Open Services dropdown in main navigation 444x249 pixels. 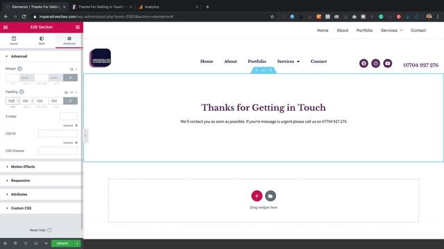289,62
